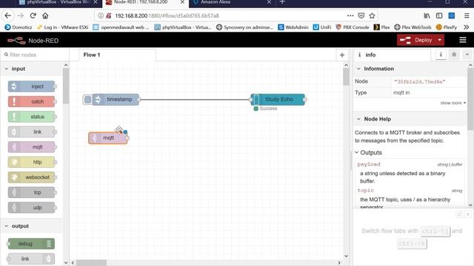The image size is (474, 266).
Task: Click the timestamp node output port
Action: click(x=139, y=99)
